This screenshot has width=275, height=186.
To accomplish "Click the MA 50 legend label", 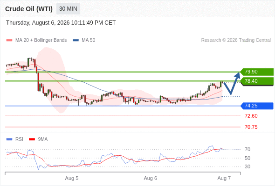I will pyautogui.click(x=89, y=40).
